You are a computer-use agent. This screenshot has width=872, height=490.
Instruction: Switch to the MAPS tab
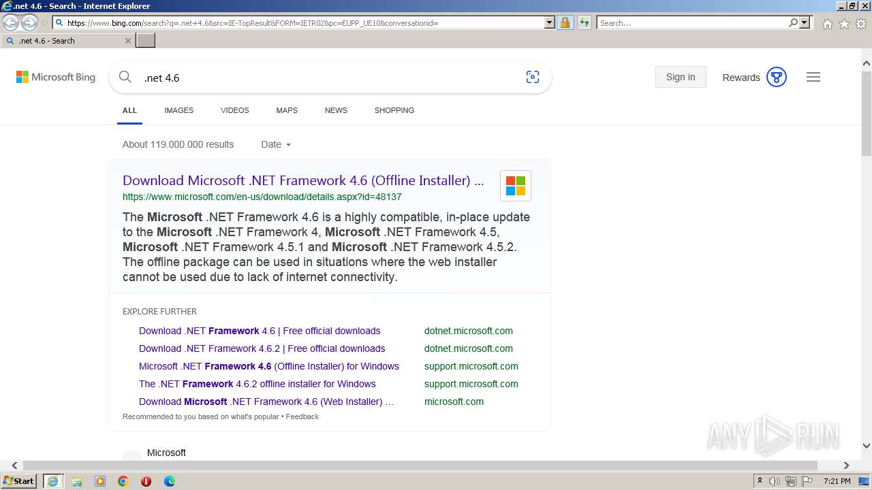coord(287,110)
